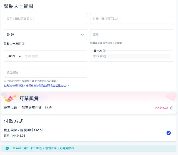Click the last name input field (姓氏)

pyautogui.click(x=132, y=19)
